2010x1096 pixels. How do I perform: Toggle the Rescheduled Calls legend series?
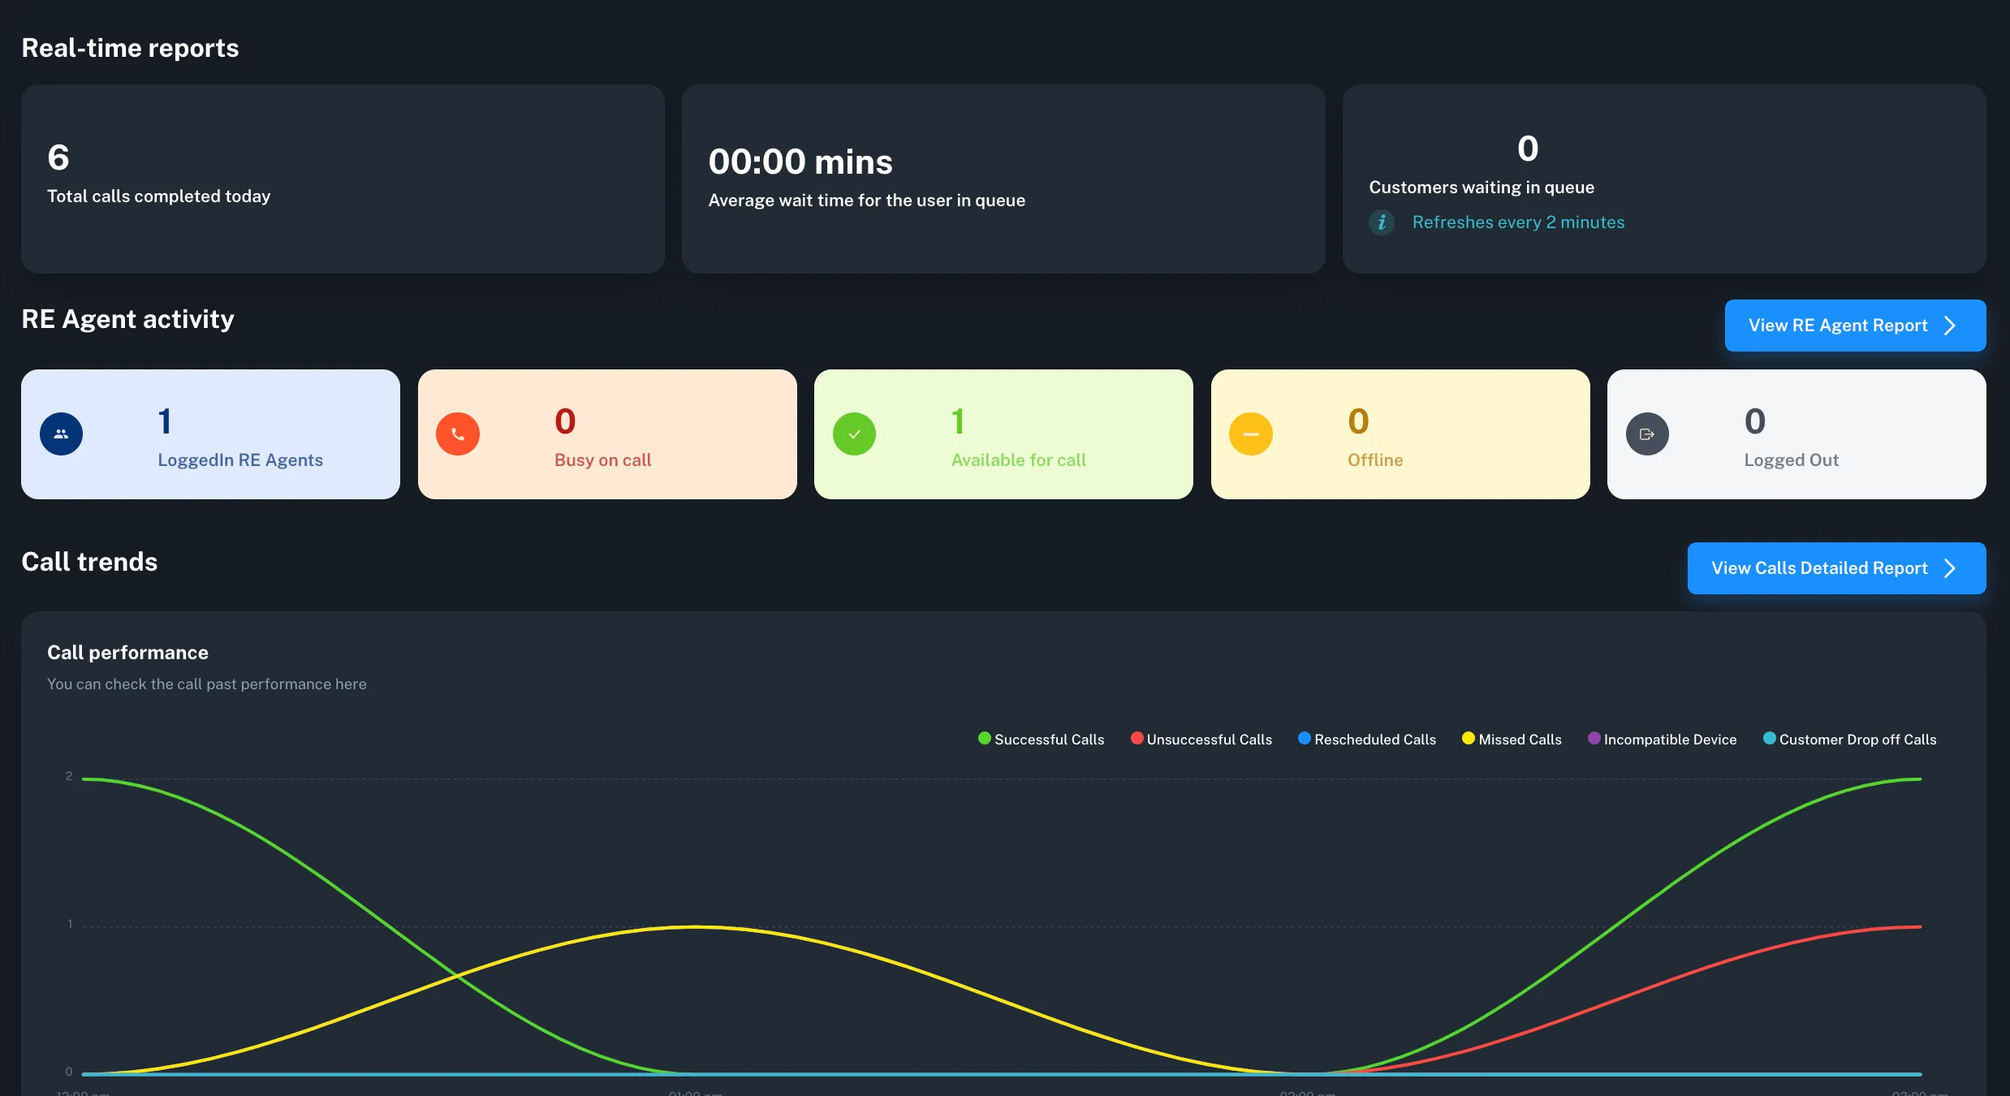click(x=1367, y=739)
